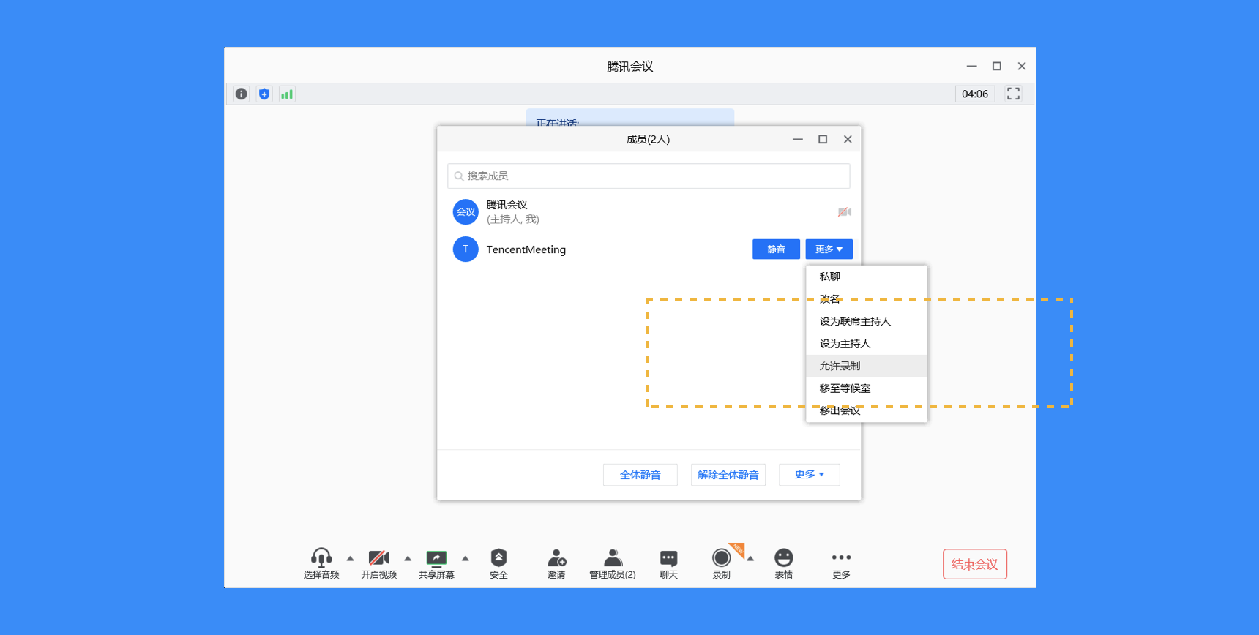
Task: Select 设为联席主持人 in the menu
Action: coord(867,321)
